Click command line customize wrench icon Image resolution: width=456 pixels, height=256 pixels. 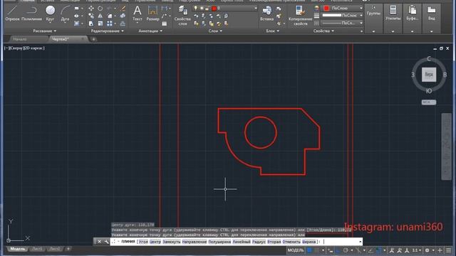click(x=106, y=242)
